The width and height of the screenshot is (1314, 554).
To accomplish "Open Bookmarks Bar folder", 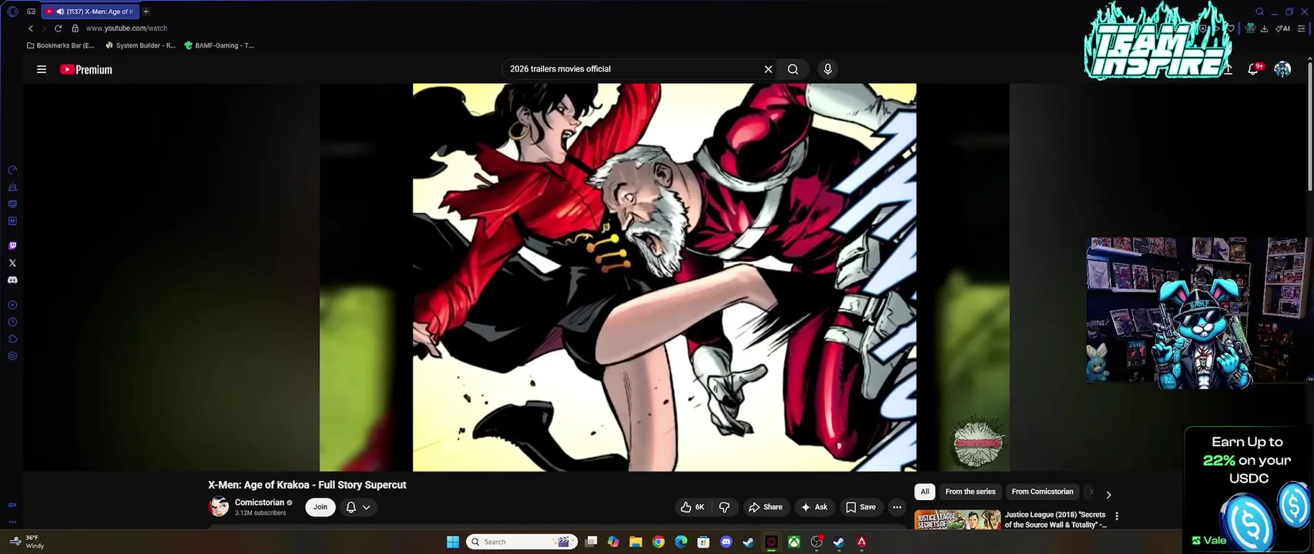I will (61, 45).
